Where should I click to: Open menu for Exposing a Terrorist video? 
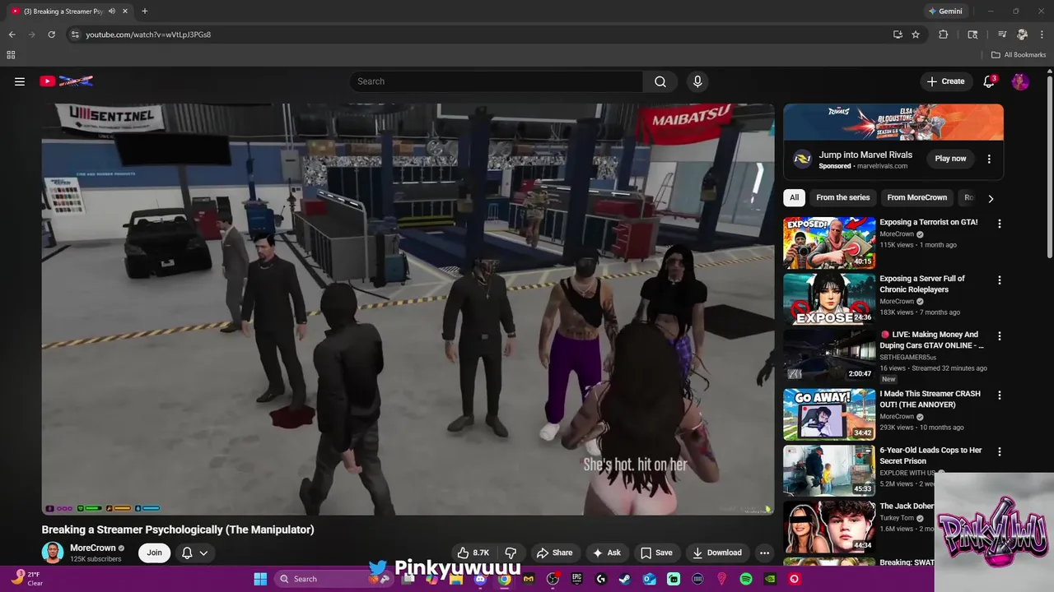pyautogui.click(x=1000, y=224)
